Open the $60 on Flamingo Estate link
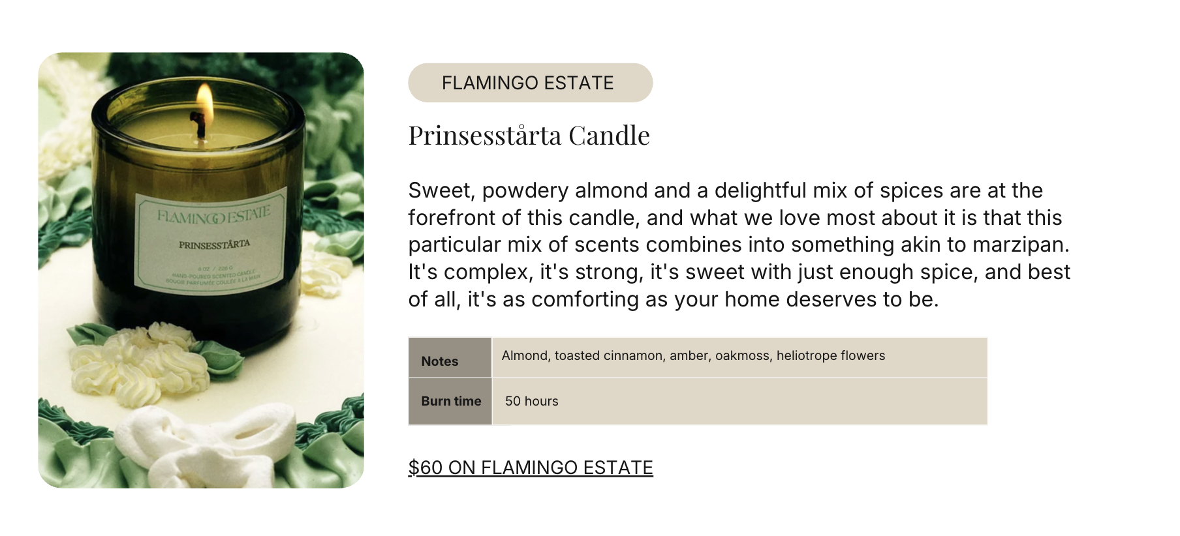1180x536 pixels. [x=531, y=468]
